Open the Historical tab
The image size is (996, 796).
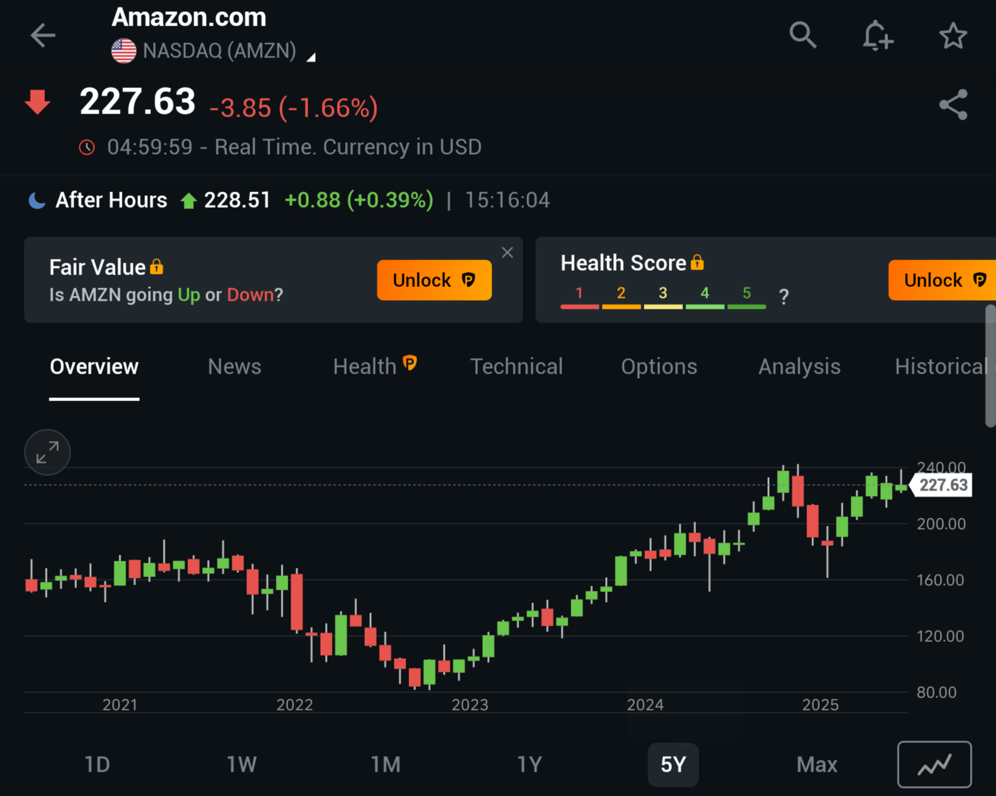coord(941,367)
